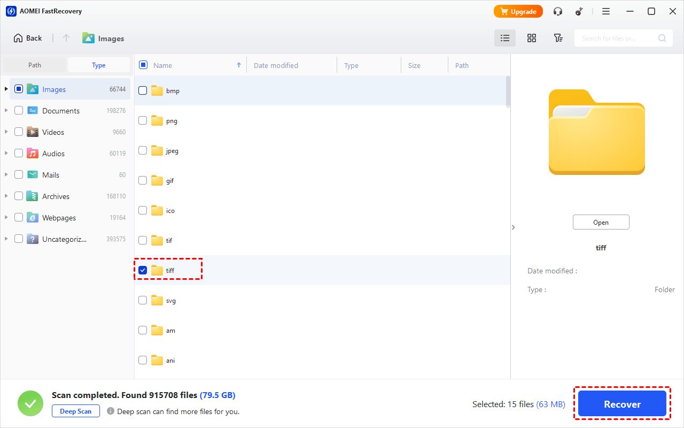This screenshot has width=684, height=428.
Task: Click the Deep scan info icon
Action: point(111,411)
